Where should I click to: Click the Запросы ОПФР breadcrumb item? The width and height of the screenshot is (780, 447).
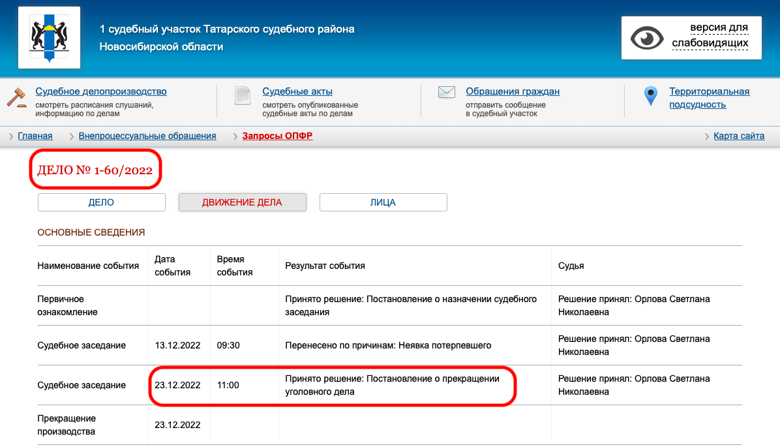click(x=277, y=136)
